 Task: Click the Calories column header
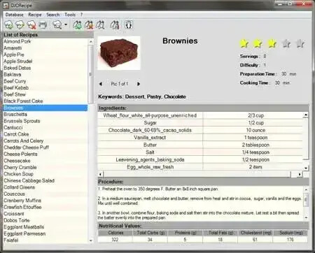coord(115,233)
